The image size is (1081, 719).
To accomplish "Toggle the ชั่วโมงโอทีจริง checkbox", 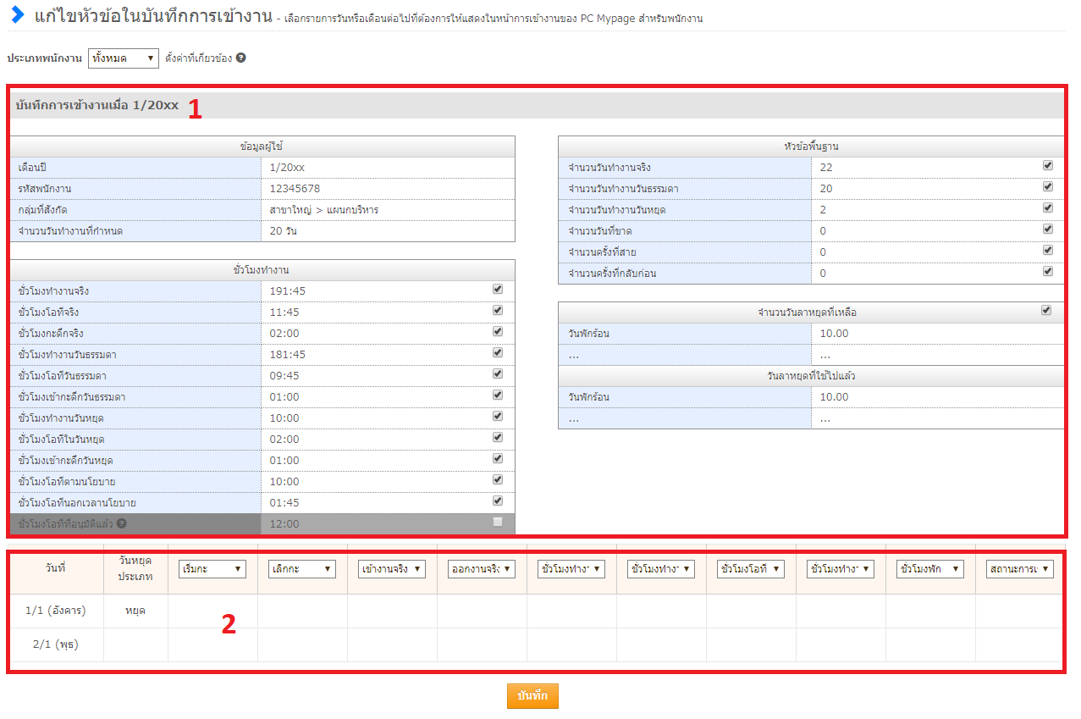I will [498, 310].
